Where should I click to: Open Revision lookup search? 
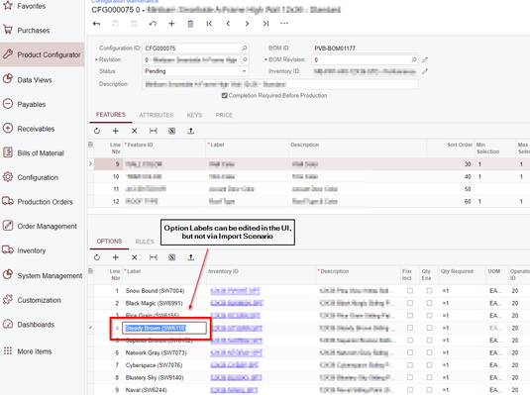tap(245, 59)
